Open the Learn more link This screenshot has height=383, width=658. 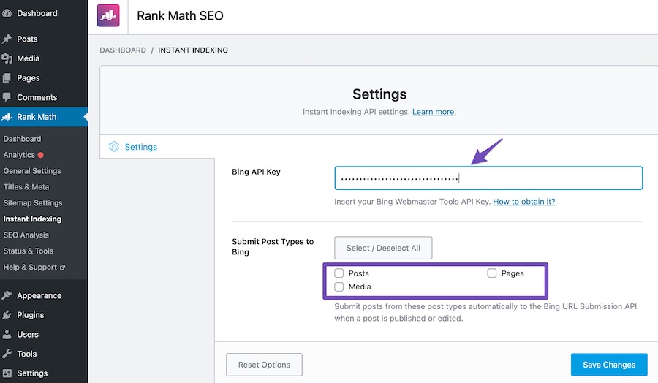(x=433, y=112)
